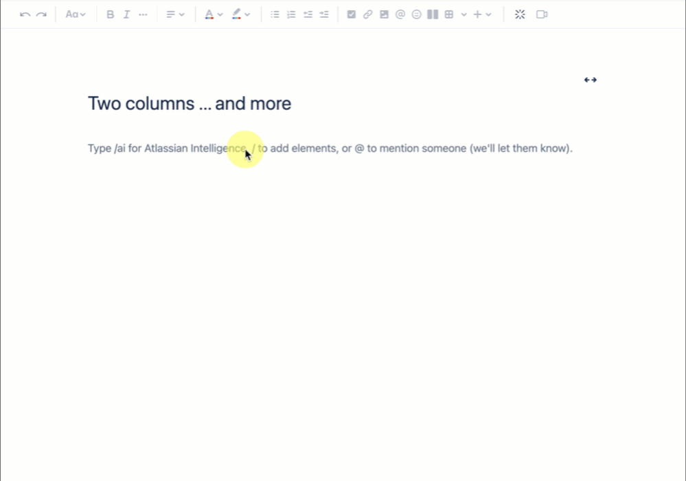This screenshot has height=481, width=686.
Task: Insert a two-column layout
Action: pos(432,14)
